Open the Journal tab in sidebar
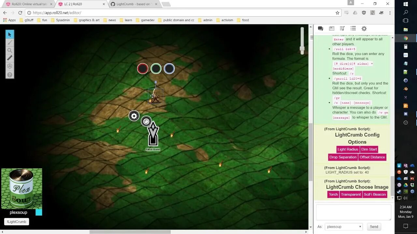Screen dimensions: 417x234 [x=332, y=29]
